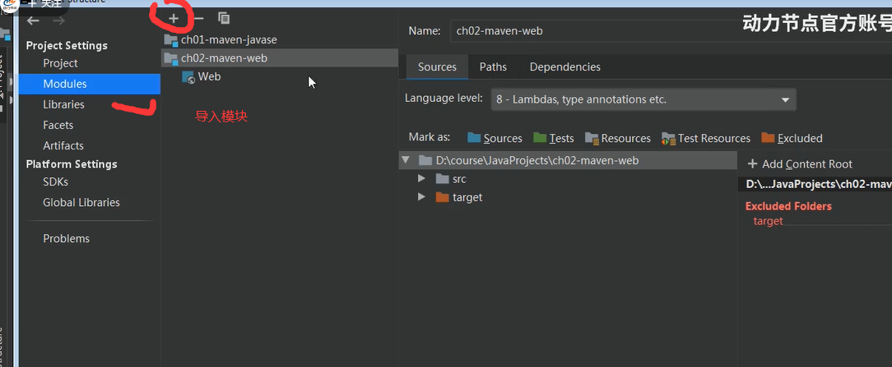The height and width of the screenshot is (367, 892).
Task: Collapse the ch02-maven-web content root
Action: (x=406, y=160)
